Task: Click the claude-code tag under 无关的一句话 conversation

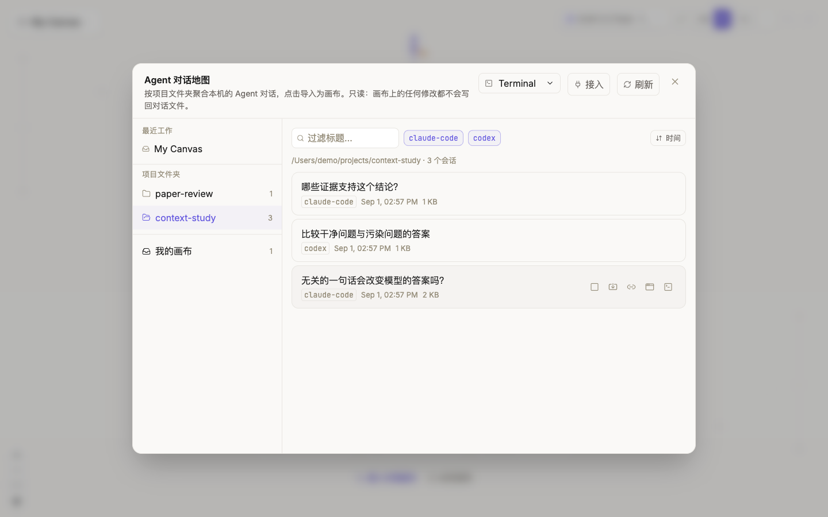Action: click(x=329, y=295)
